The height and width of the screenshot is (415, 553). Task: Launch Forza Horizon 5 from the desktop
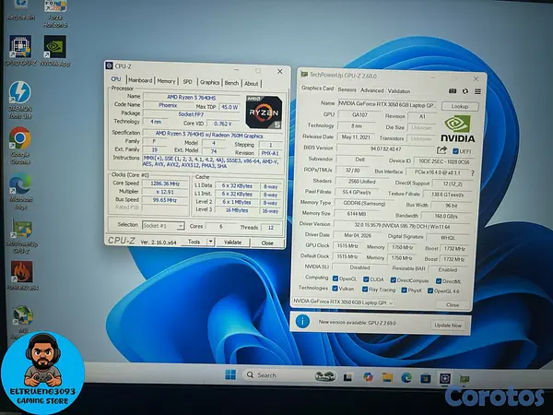click(55, 14)
